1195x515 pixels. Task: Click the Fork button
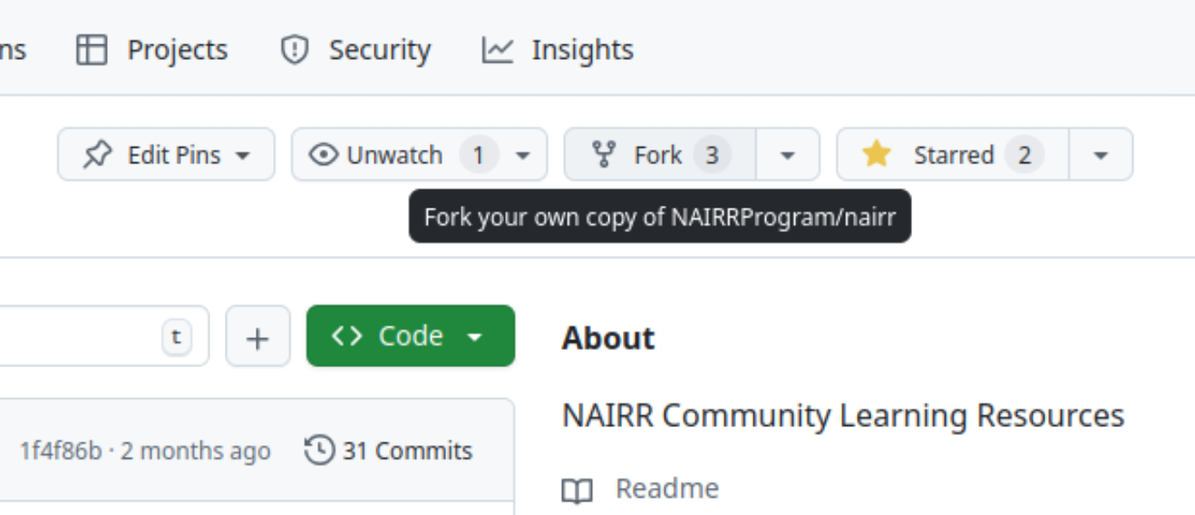(x=660, y=154)
